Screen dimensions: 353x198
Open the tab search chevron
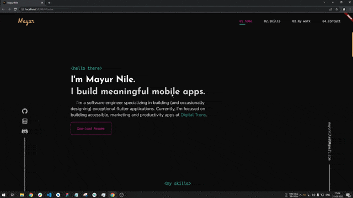(x=324, y=2)
